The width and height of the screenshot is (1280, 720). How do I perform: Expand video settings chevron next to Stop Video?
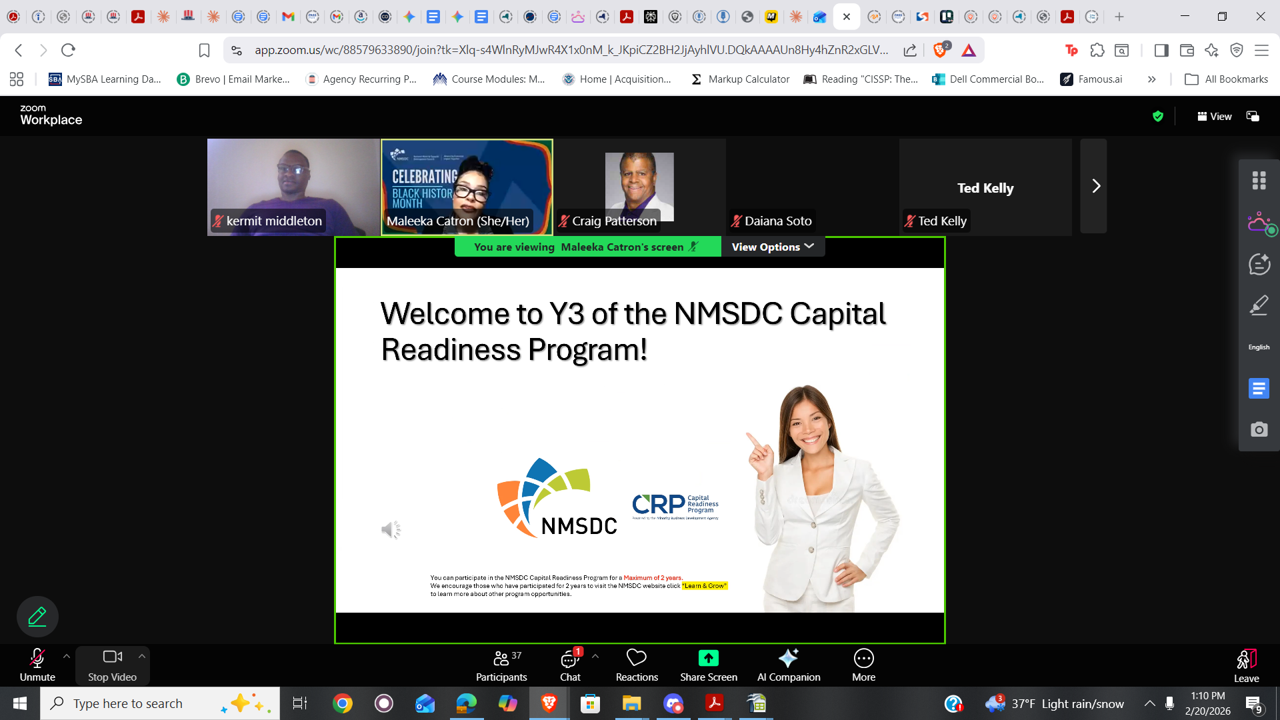(x=141, y=656)
